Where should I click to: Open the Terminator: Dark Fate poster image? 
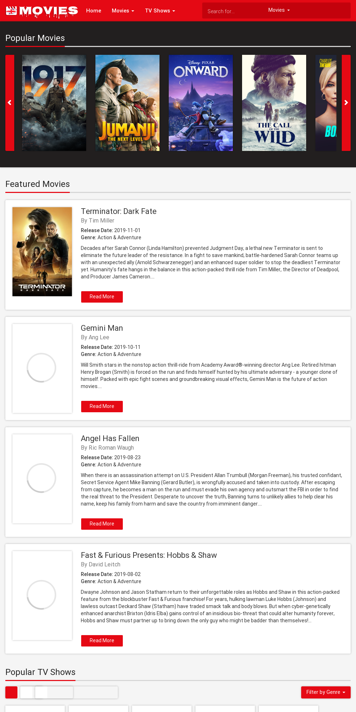(x=42, y=252)
